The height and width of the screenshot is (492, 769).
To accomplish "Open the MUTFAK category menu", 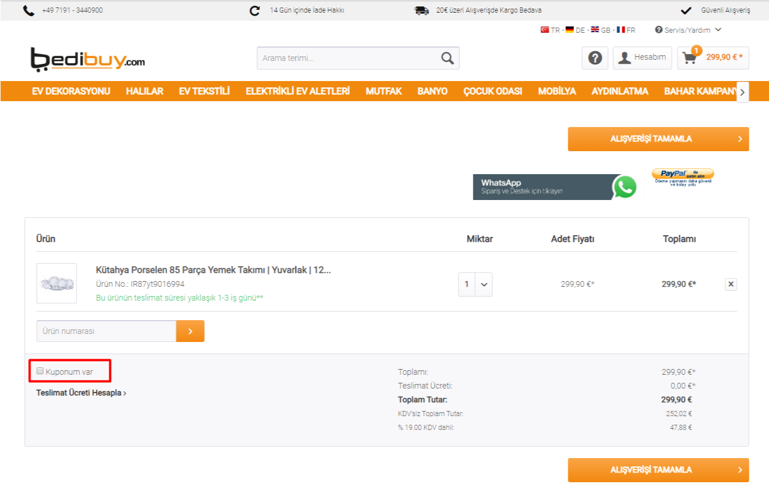I will (384, 91).
